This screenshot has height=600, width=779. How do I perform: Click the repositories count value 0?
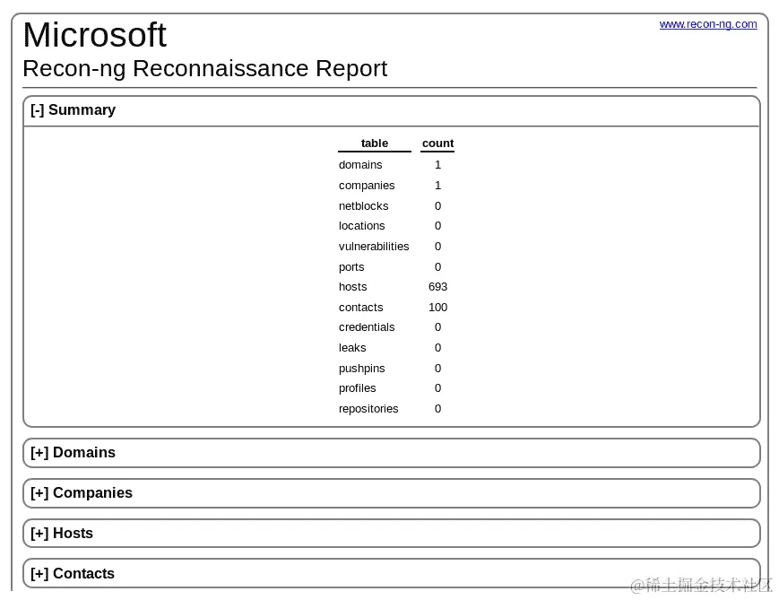[x=437, y=409]
